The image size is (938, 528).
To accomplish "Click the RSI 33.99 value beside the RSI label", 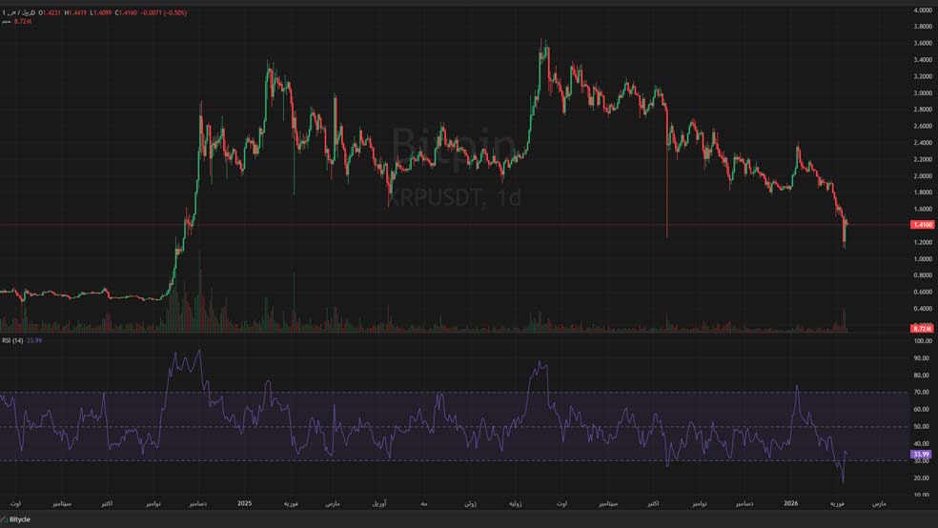I will [x=35, y=340].
